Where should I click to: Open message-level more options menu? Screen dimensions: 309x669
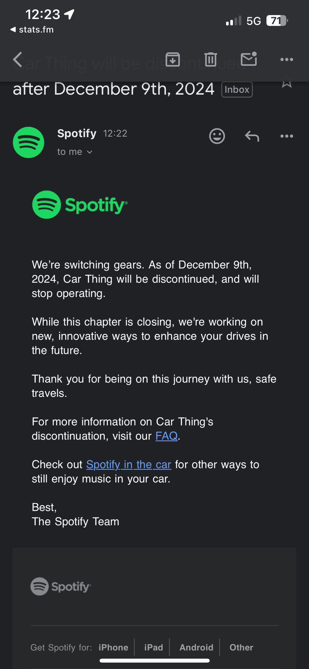[x=286, y=136]
